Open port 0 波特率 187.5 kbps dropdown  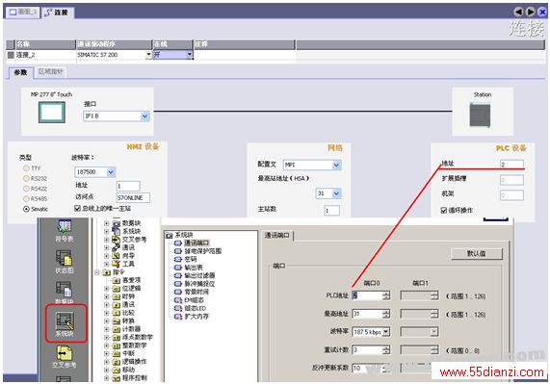(x=386, y=331)
